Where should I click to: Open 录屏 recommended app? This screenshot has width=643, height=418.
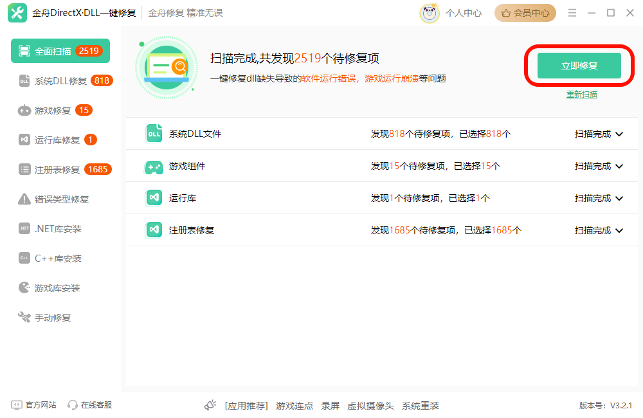[330, 406]
